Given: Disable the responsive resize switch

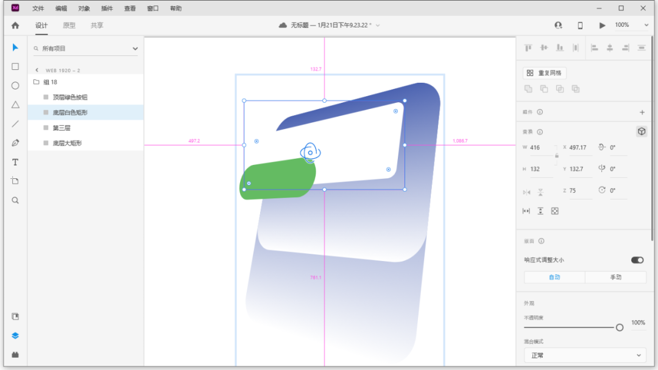Looking at the screenshot, I should pos(637,260).
